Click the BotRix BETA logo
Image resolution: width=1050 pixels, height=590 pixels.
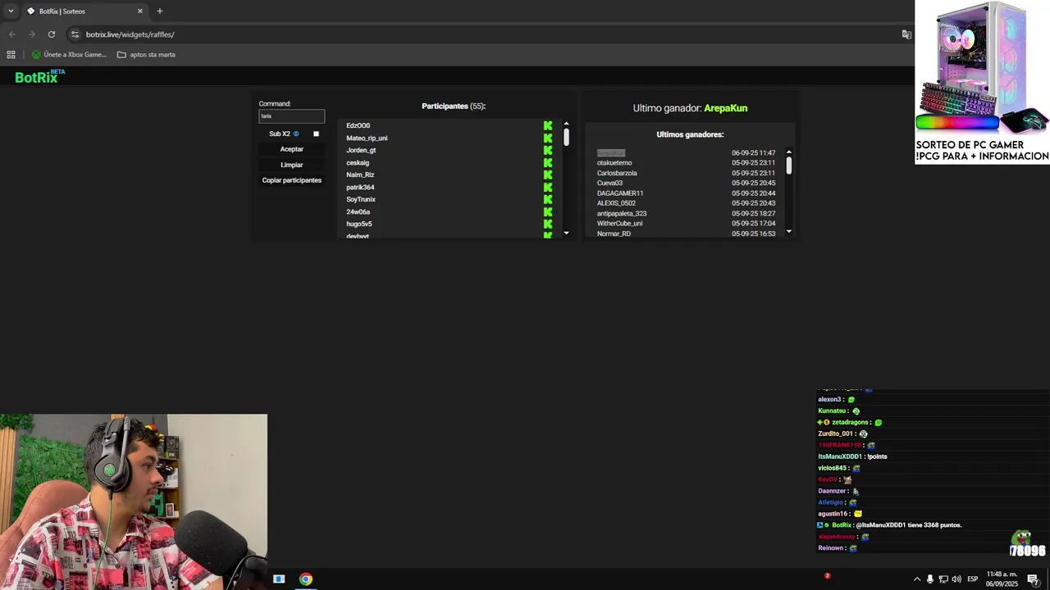[39, 76]
